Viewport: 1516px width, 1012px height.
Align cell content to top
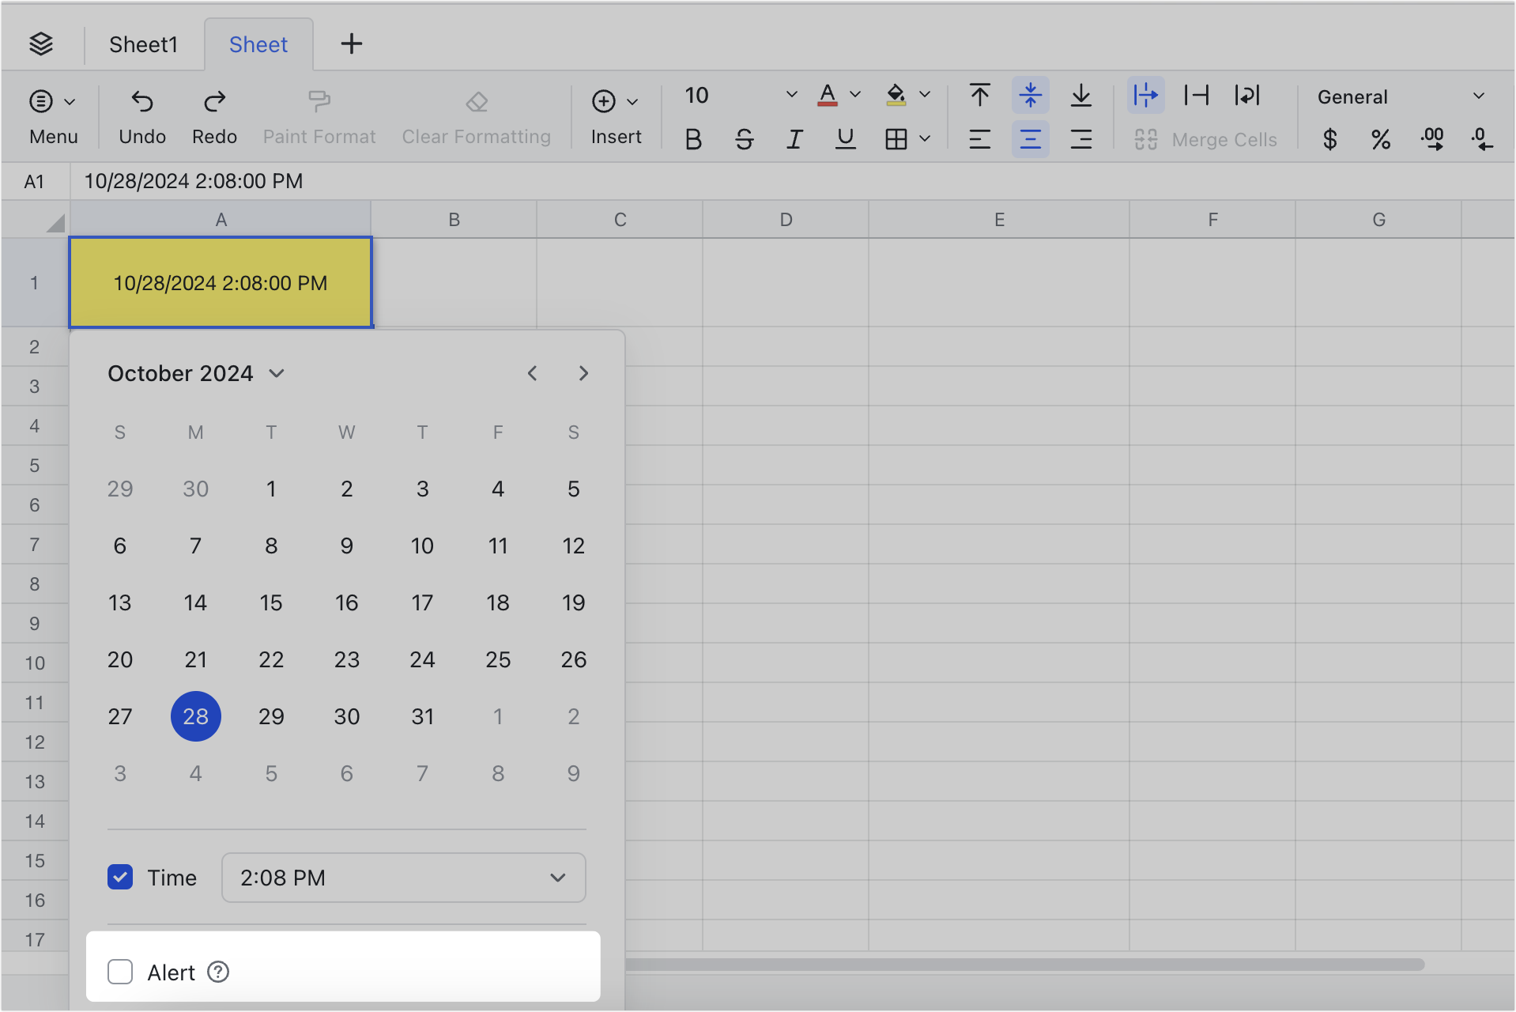pyautogui.click(x=979, y=96)
